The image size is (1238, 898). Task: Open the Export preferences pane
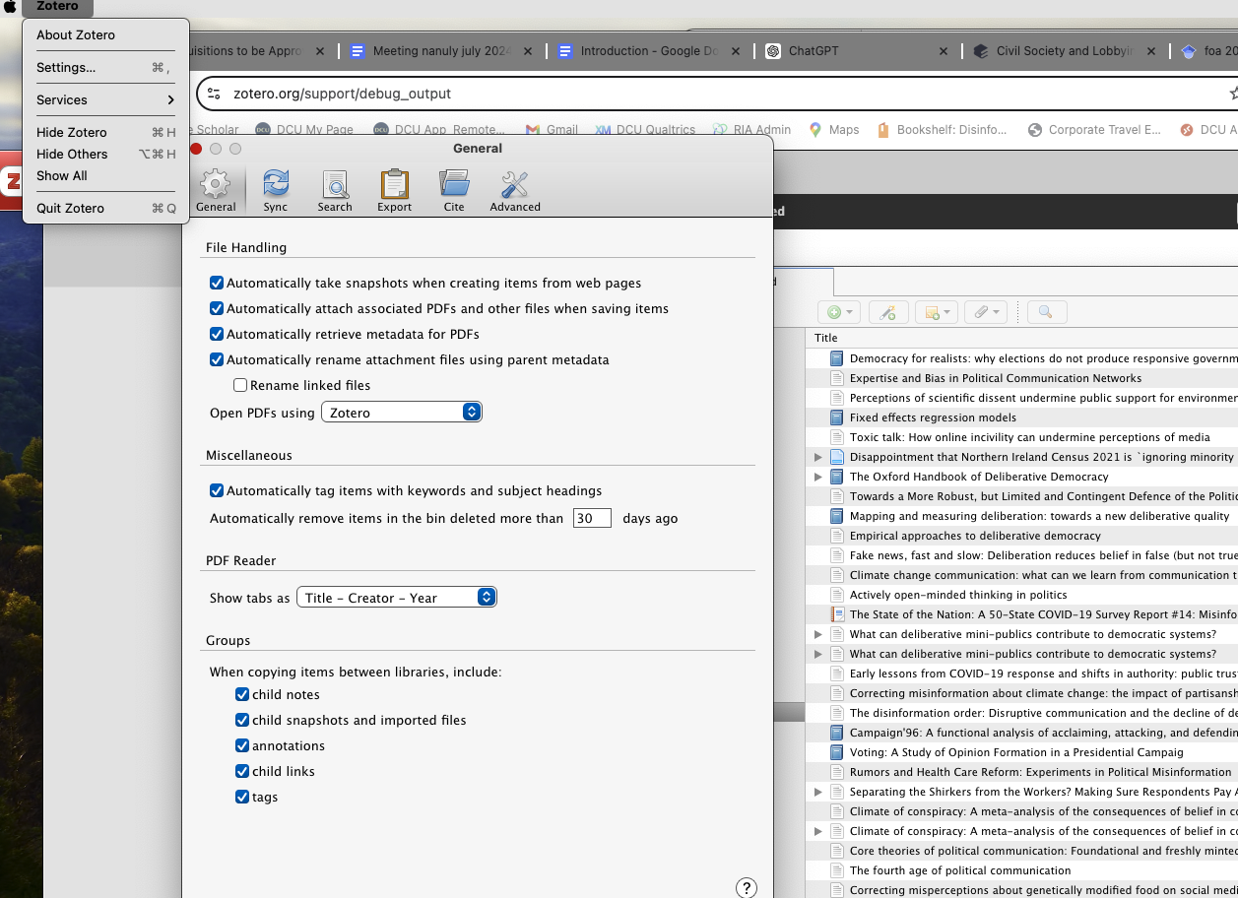tap(395, 190)
